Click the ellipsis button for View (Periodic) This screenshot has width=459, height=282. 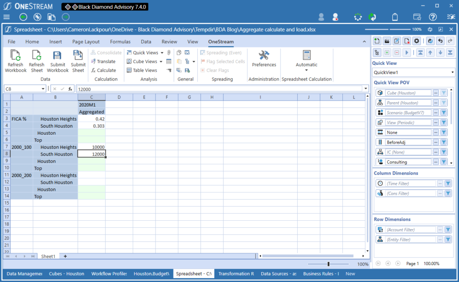coord(436,123)
